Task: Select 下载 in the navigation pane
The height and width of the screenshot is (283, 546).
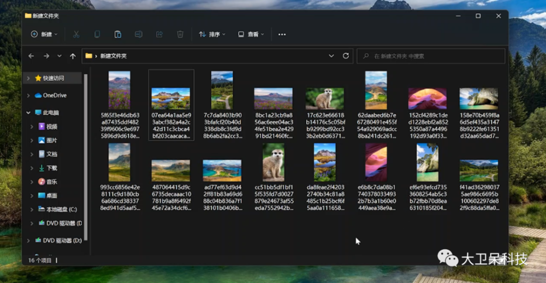Action: click(51, 168)
